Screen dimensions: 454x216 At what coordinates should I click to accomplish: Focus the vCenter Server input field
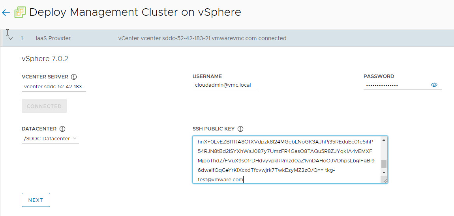point(54,86)
